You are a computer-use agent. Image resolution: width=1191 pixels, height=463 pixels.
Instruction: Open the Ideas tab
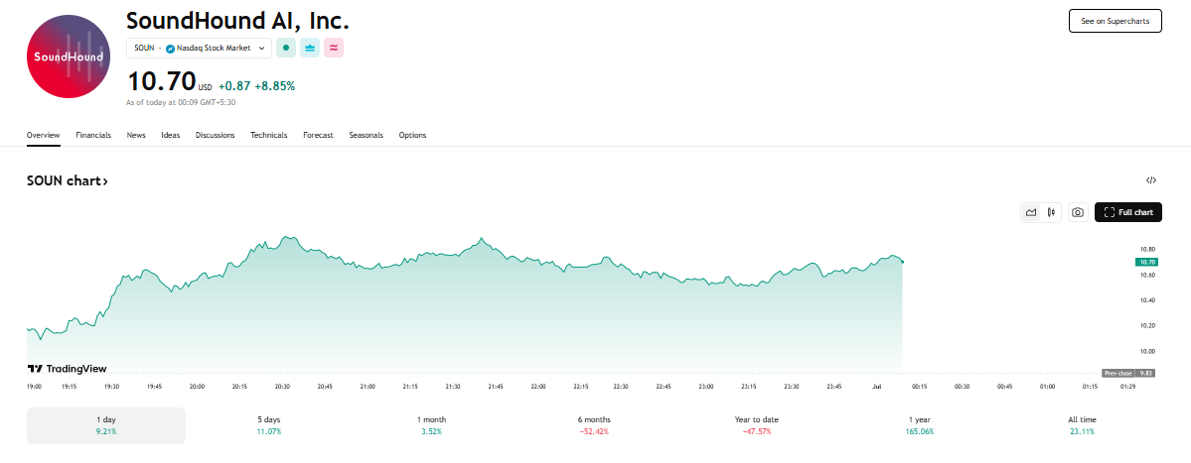(x=171, y=135)
